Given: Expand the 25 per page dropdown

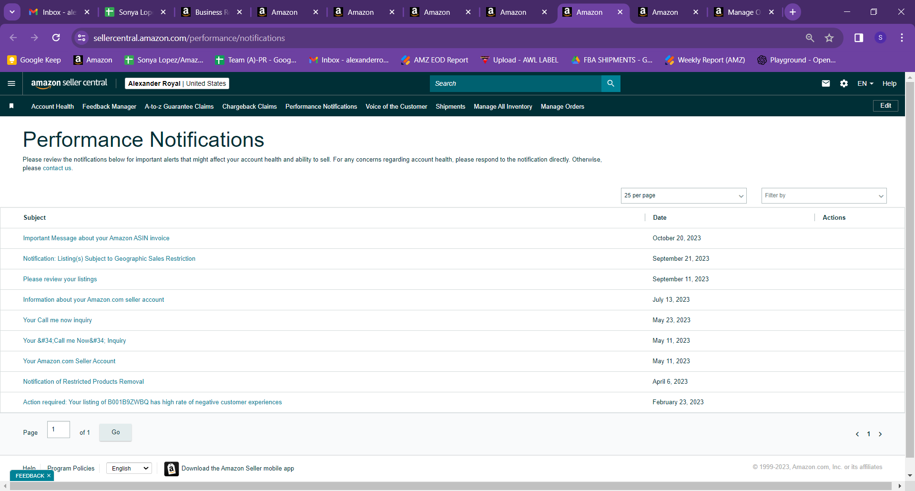Looking at the screenshot, I should [x=683, y=195].
